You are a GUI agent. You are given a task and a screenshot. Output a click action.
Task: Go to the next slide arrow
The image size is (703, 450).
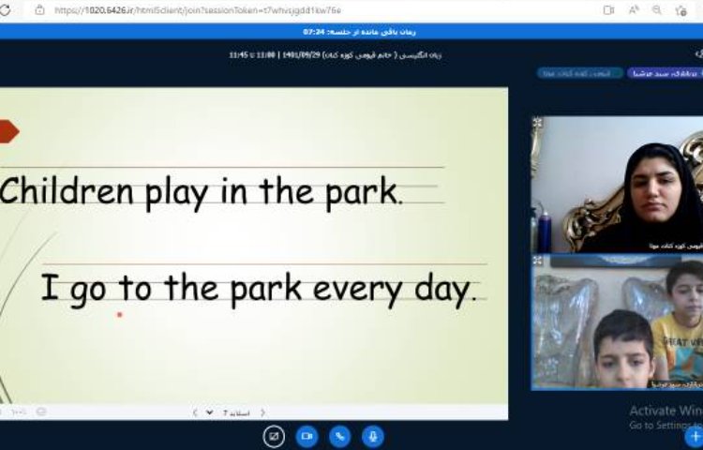click(195, 412)
